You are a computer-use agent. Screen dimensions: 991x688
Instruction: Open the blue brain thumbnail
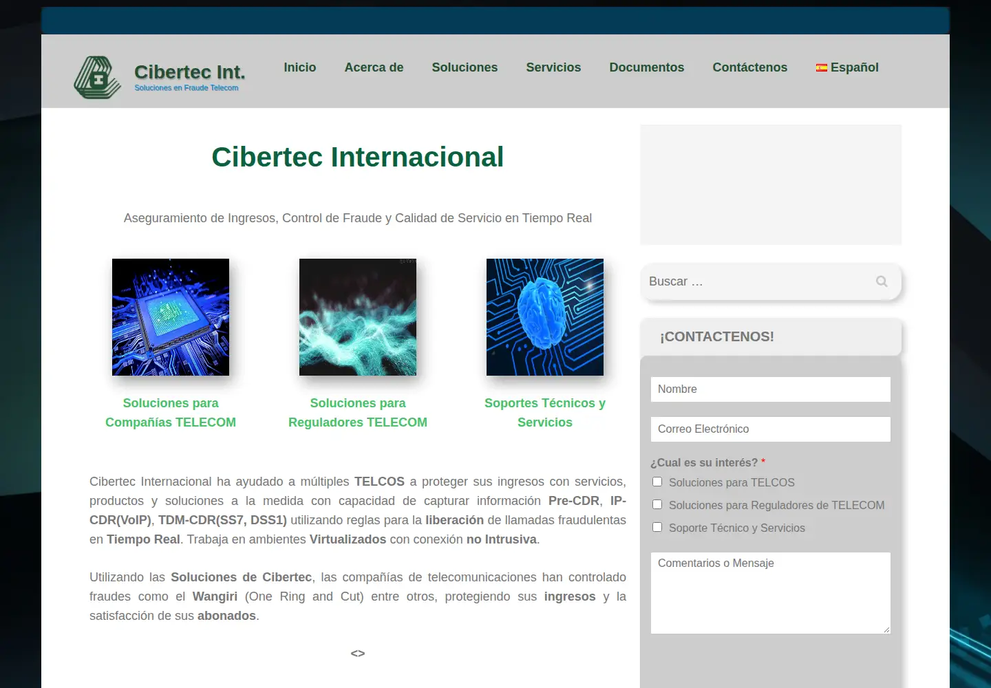click(545, 317)
